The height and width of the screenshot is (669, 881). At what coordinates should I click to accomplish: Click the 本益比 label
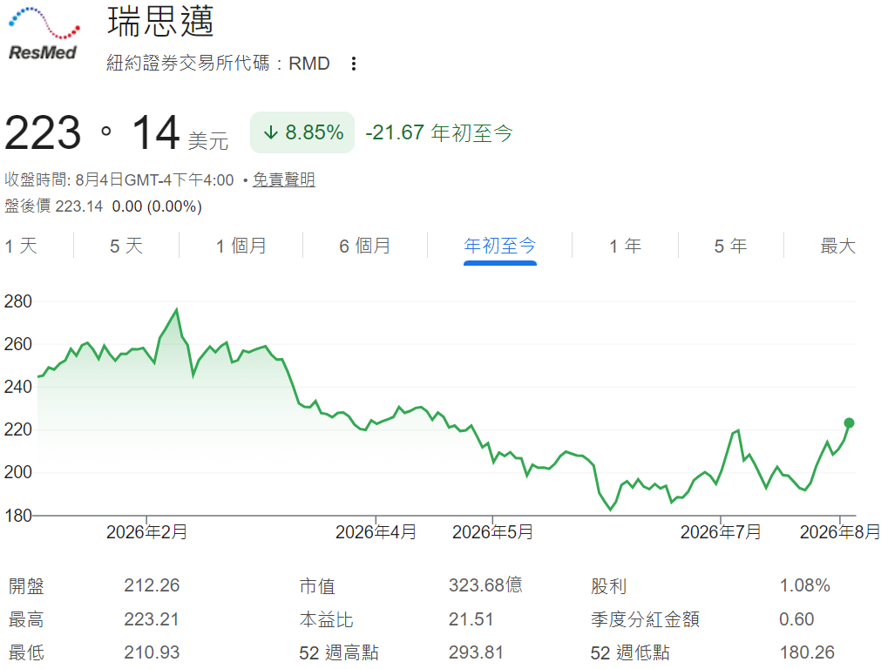(x=327, y=619)
